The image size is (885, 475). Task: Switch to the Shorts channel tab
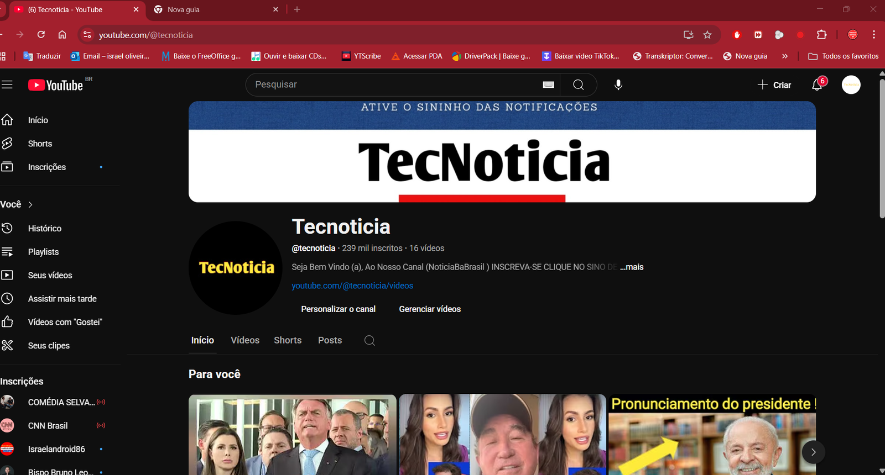(288, 340)
